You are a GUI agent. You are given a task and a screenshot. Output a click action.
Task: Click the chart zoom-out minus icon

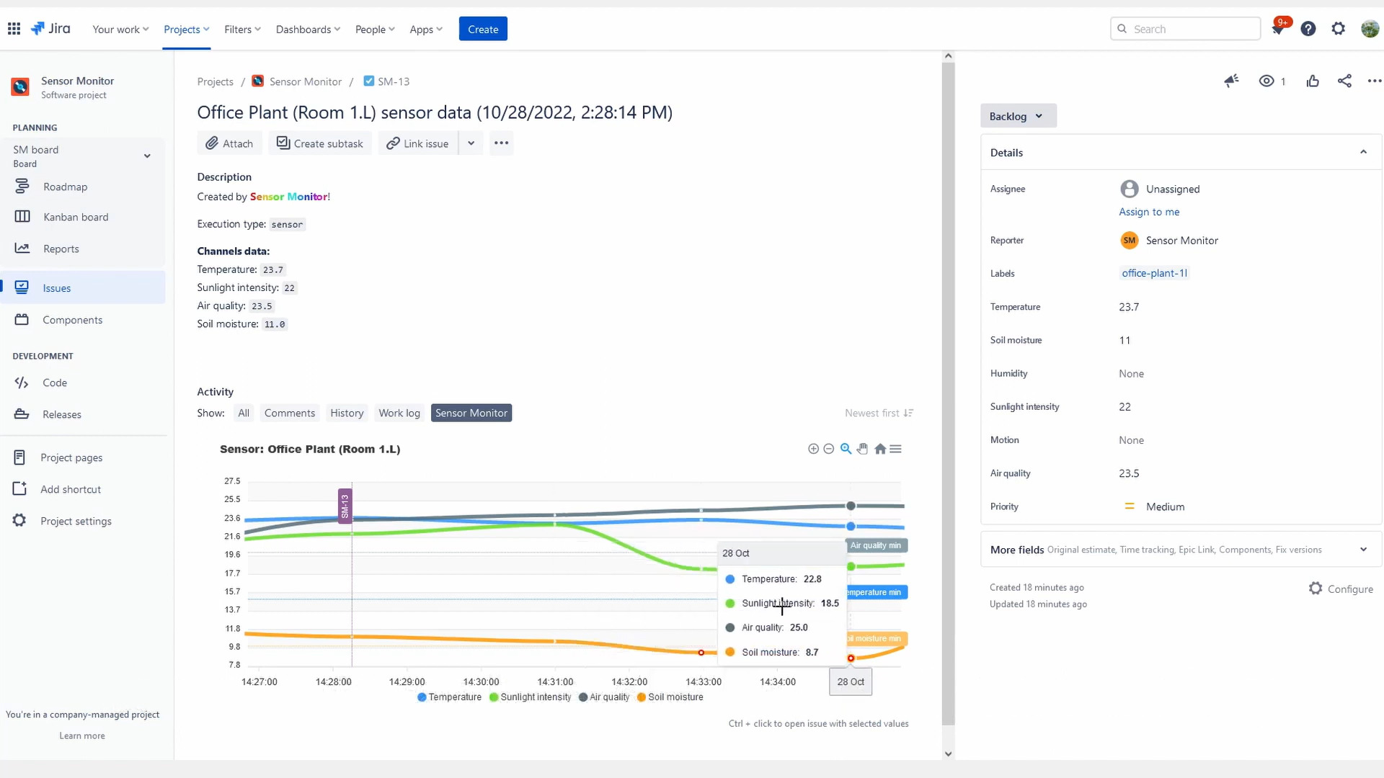pos(829,449)
